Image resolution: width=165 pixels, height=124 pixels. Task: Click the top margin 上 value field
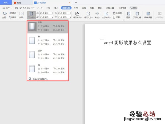(x=45, y=13)
